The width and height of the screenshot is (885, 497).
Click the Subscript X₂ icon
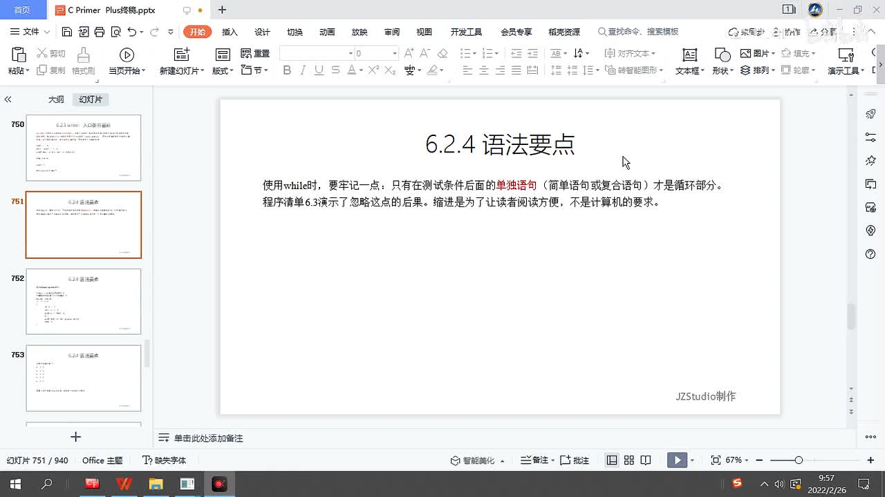click(390, 70)
